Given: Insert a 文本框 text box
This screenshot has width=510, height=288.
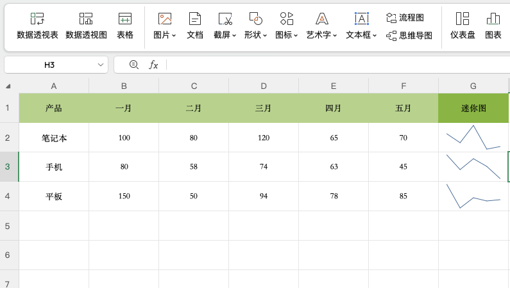Looking at the screenshot, I should (361, 26).
